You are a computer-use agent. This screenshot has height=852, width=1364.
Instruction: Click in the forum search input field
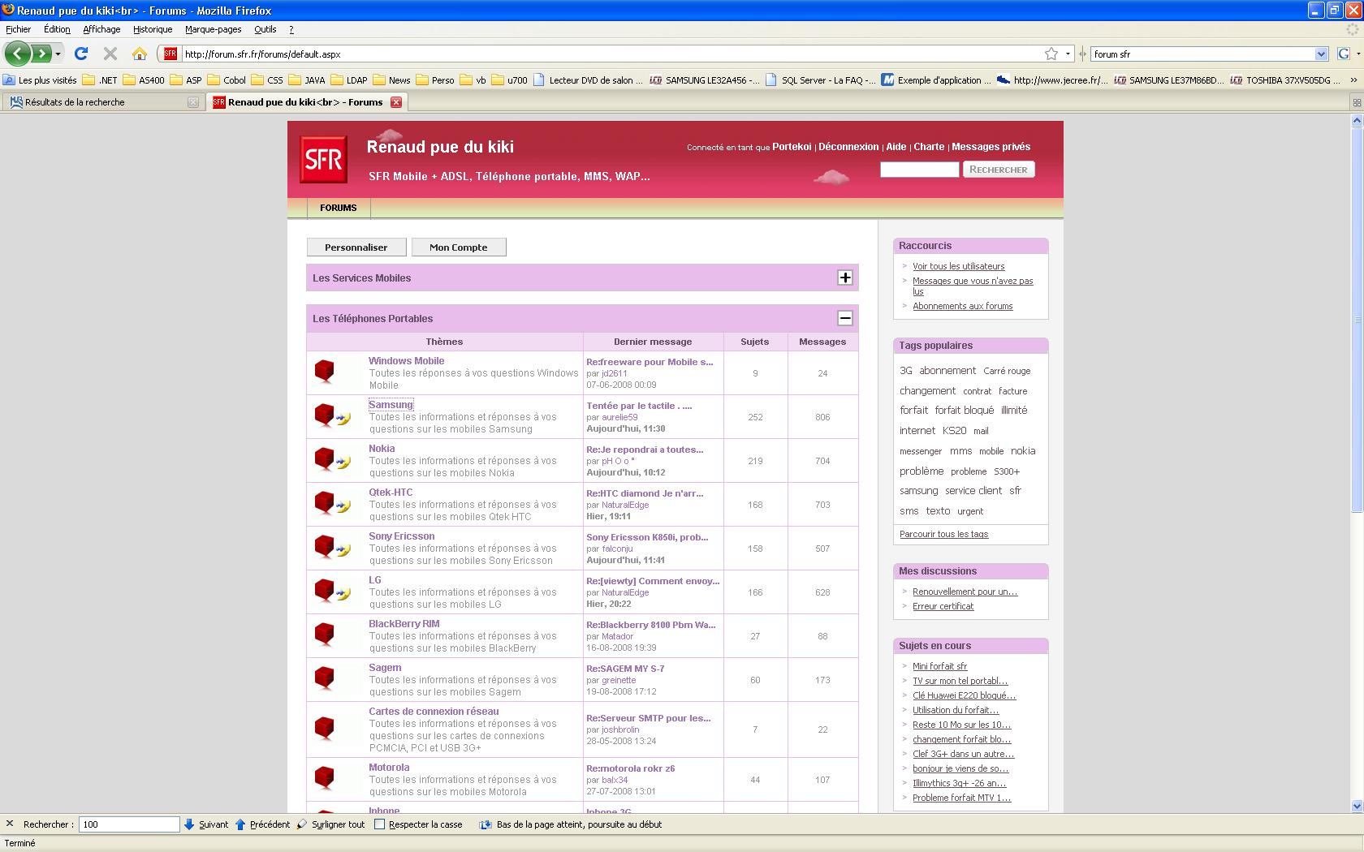[x=919, y=170]
